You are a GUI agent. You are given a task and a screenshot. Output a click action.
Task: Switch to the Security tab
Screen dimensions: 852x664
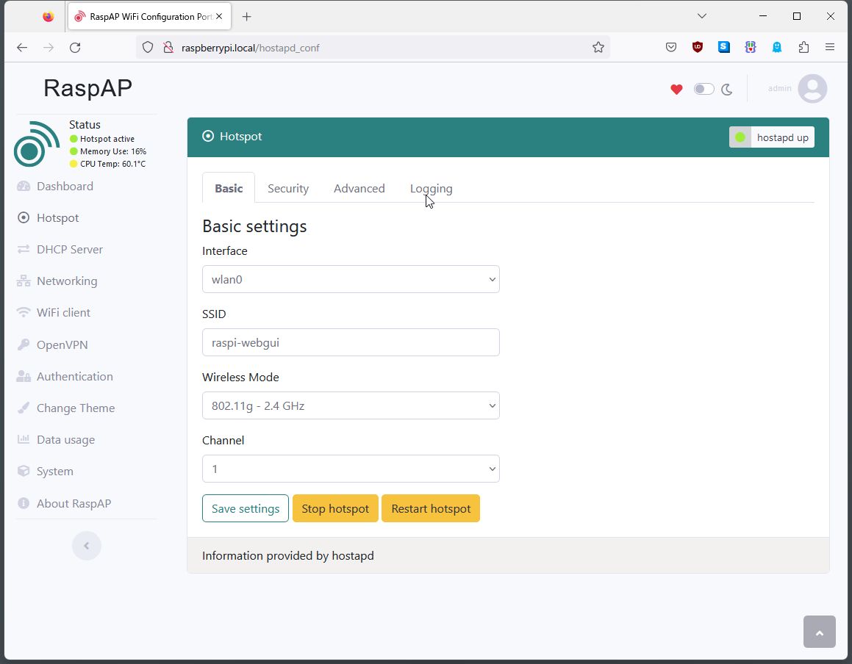pyautogui.click(x=288, y=188)
